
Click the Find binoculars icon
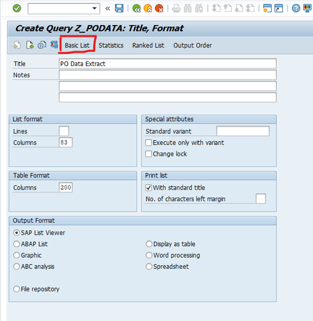point(188,8)
